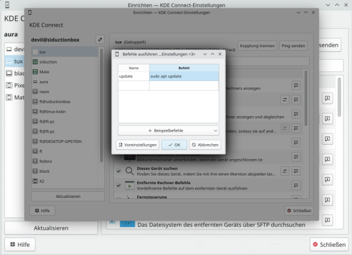The width and height of the screenshot is (352, 255).
Task: Select the 'X2' phone device entry
Action: (x=65, y=181)
